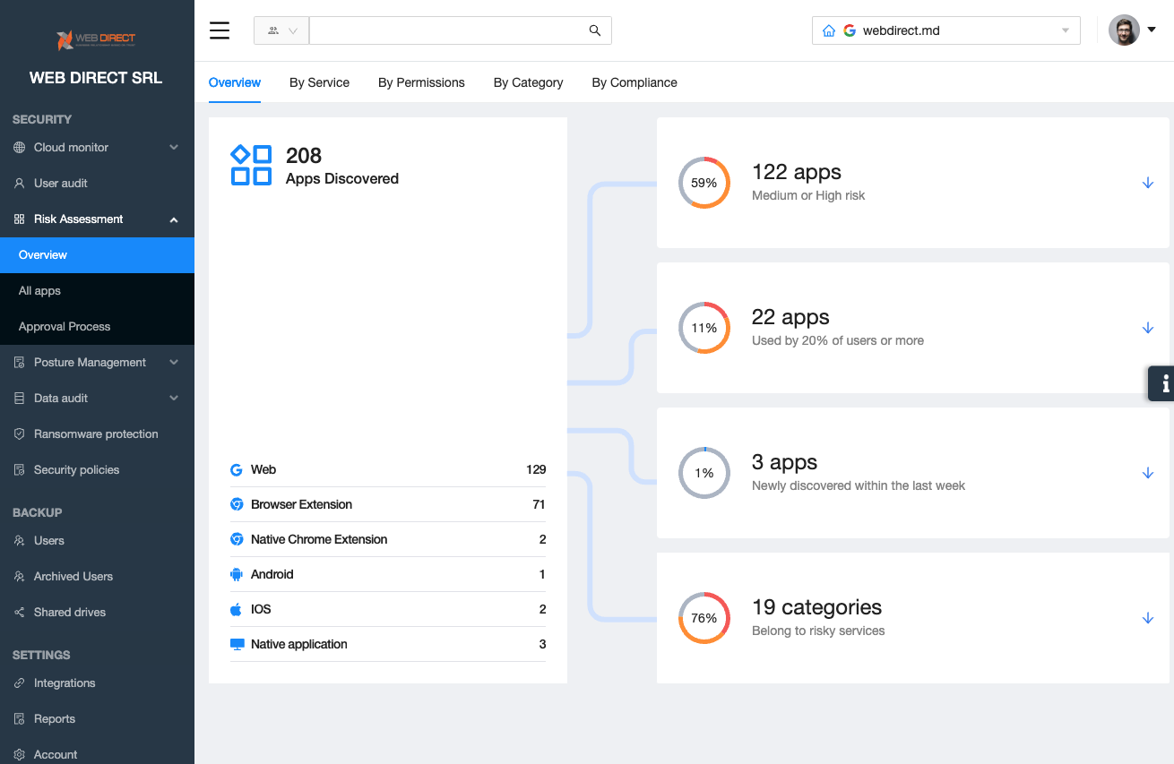Select the Ransomware protection shield icon

point(20,434)
